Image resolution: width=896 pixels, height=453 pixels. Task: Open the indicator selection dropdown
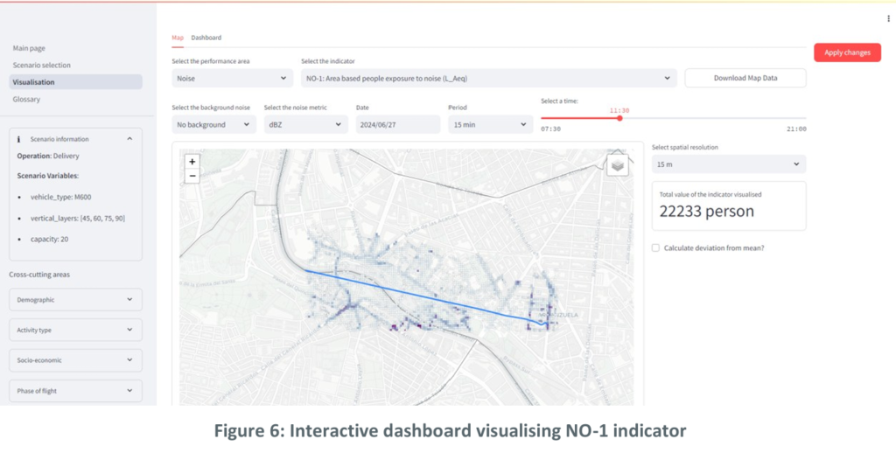point(488,79)
